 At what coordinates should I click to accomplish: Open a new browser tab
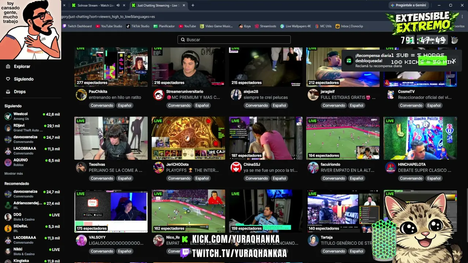193,5
